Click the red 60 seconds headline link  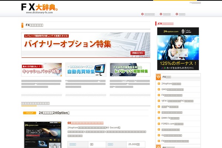click(85, 123)
